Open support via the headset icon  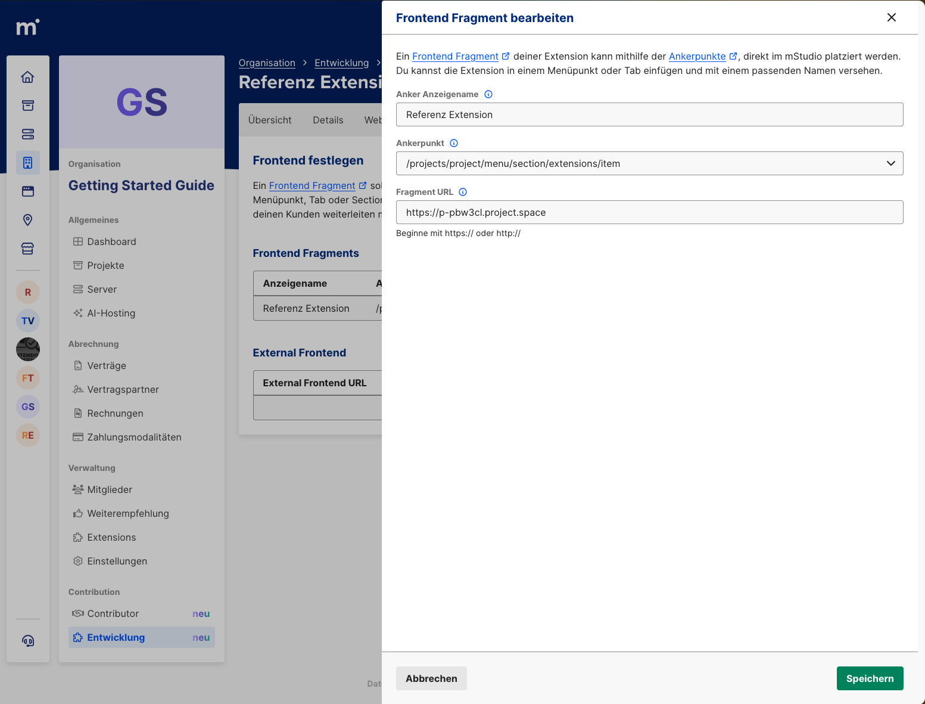click(x=27, y=641)
